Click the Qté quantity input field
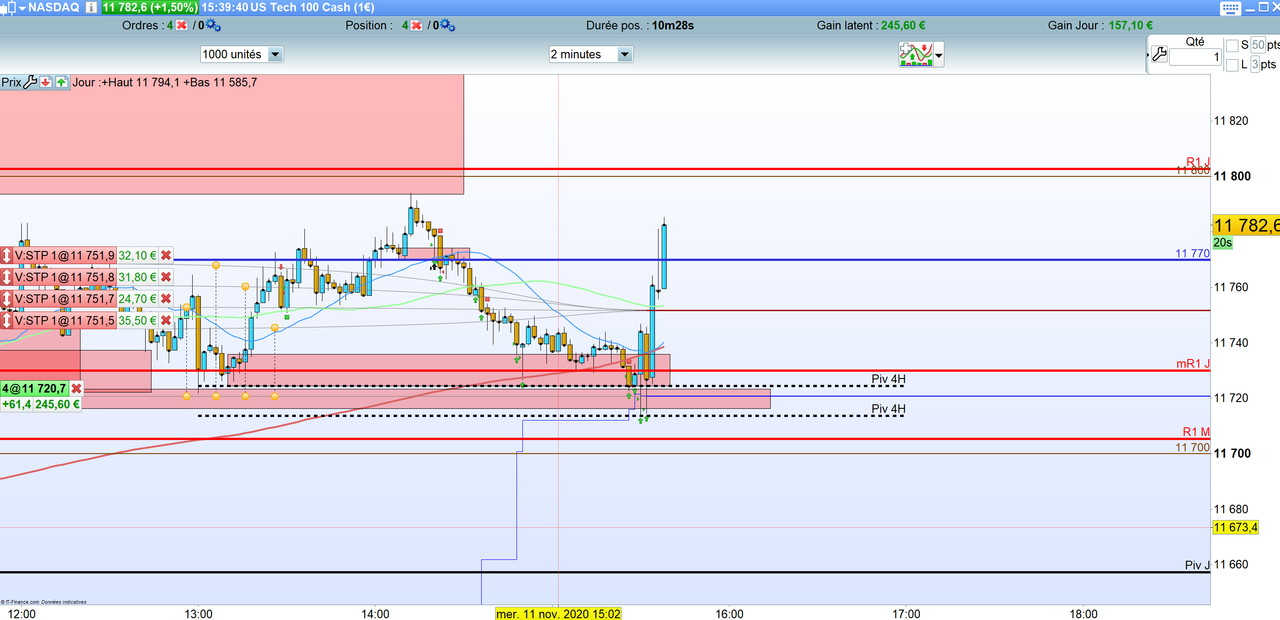This screenshot has height=620, width=1280. click(x=1195, y=57)
